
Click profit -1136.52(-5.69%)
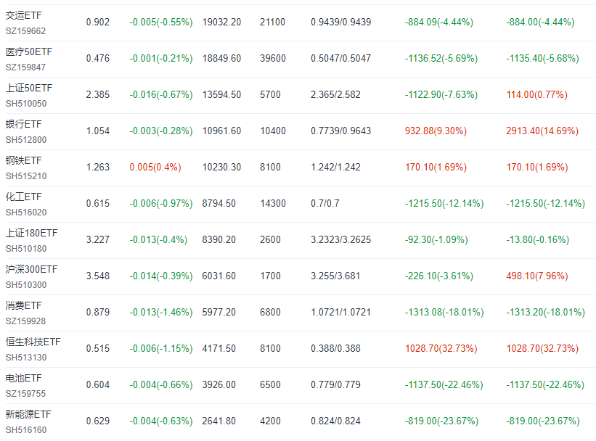point(441,58)
